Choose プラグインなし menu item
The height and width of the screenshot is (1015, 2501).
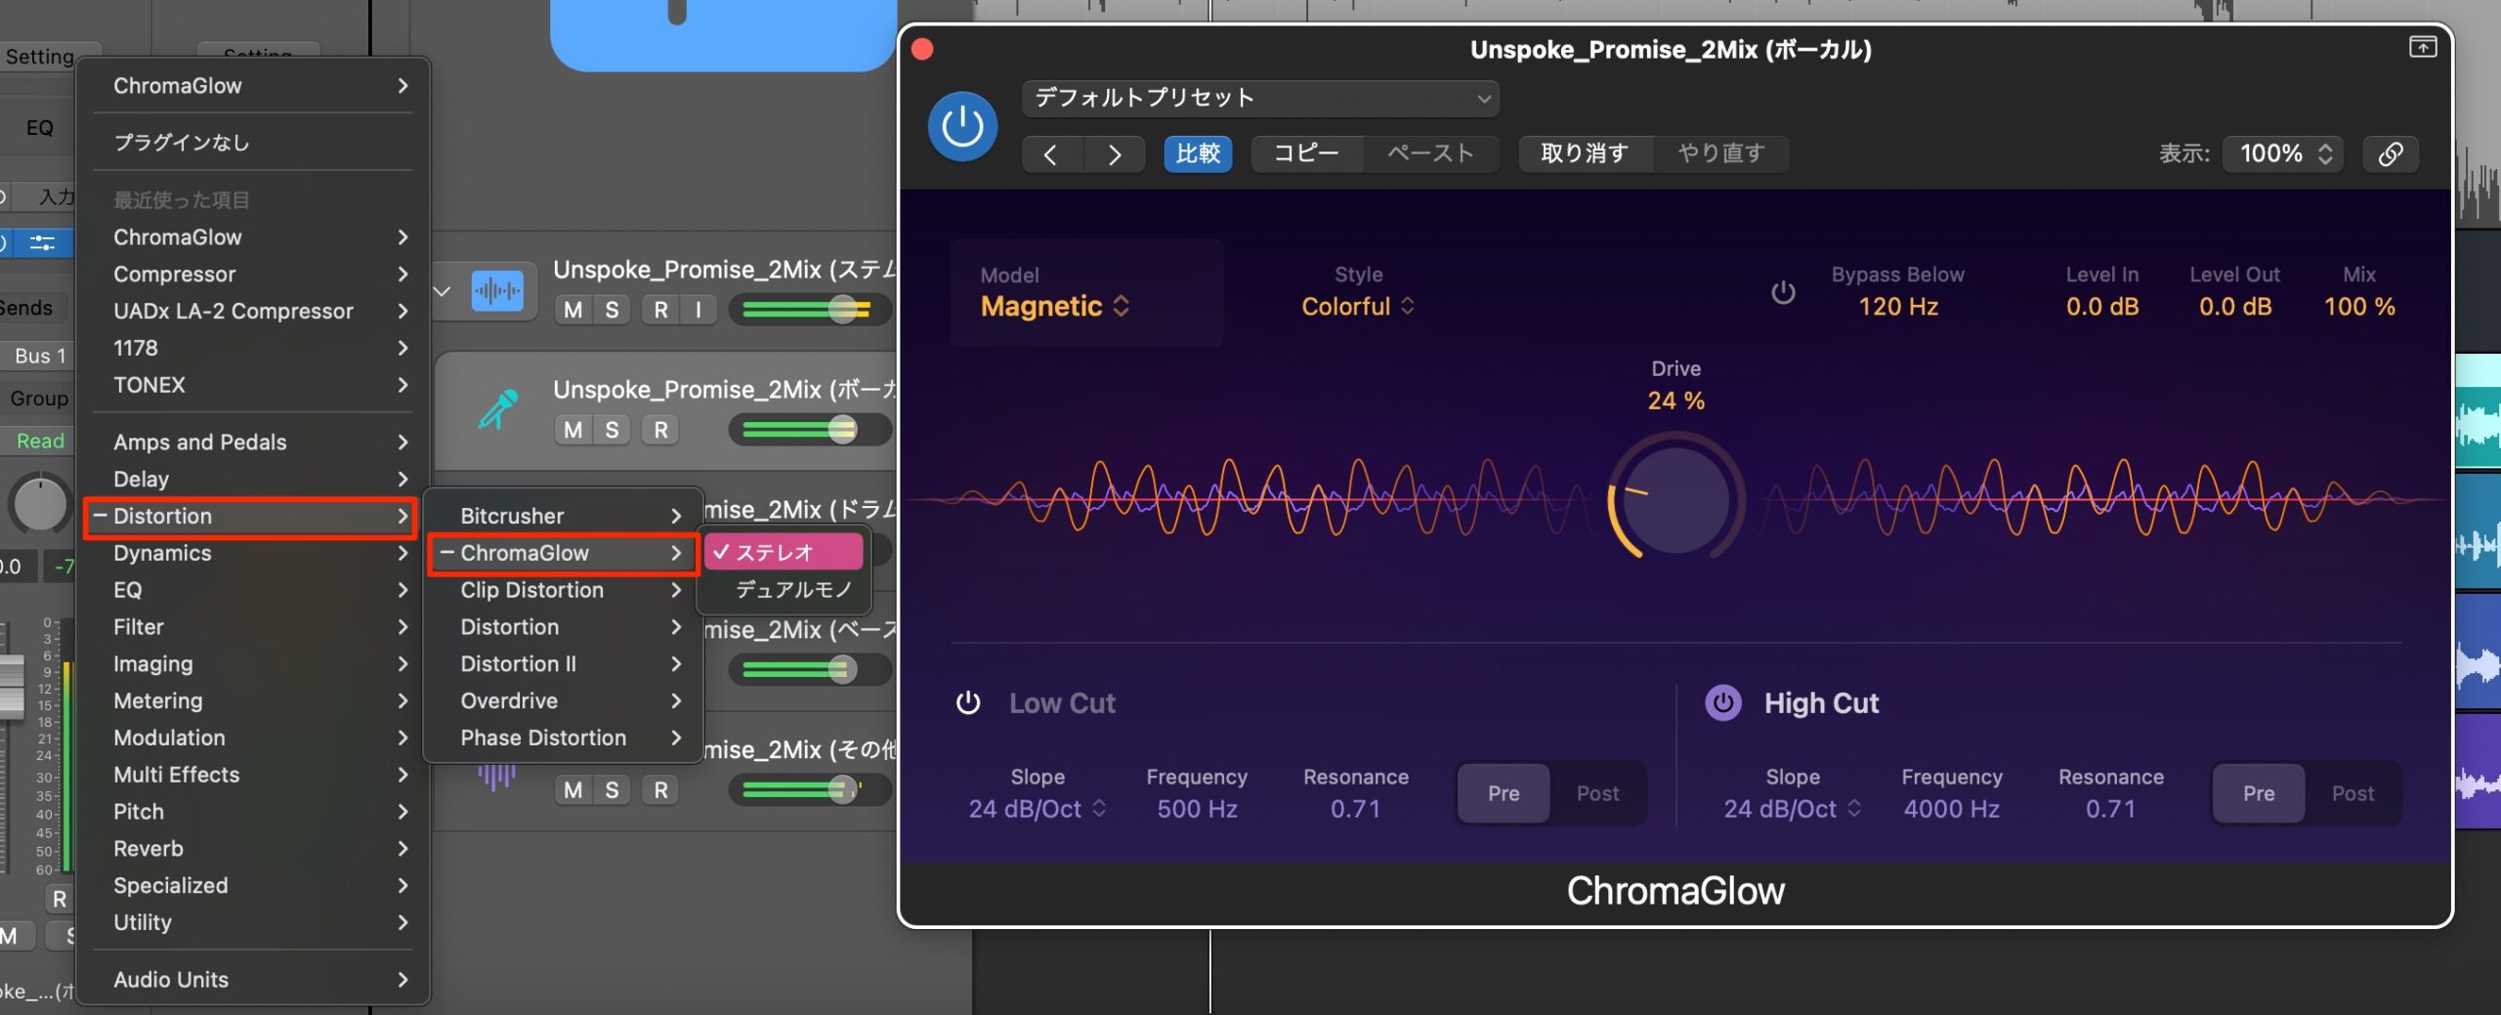[x=252, y=143]
